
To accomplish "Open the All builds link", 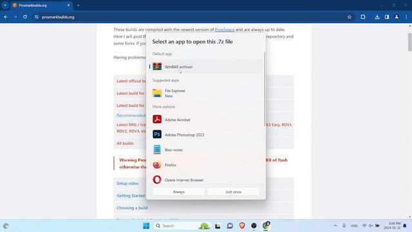I will (x=125, y=143).
